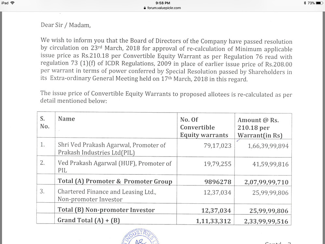
Task: Select 'Chartered Finance and Leasing Ltd.' cell
Action: 107,196
